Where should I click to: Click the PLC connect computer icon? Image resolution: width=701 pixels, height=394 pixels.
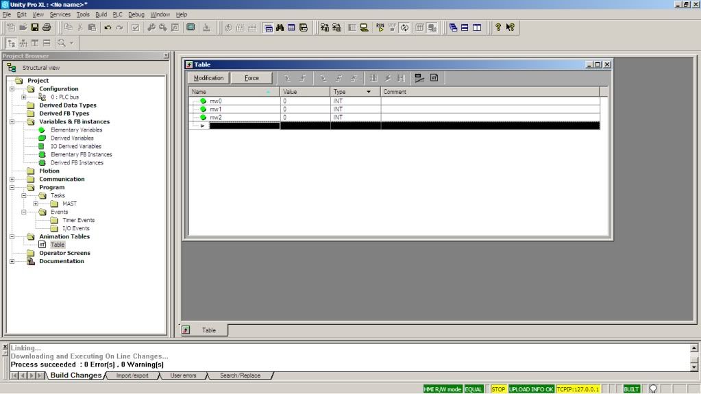364,27
